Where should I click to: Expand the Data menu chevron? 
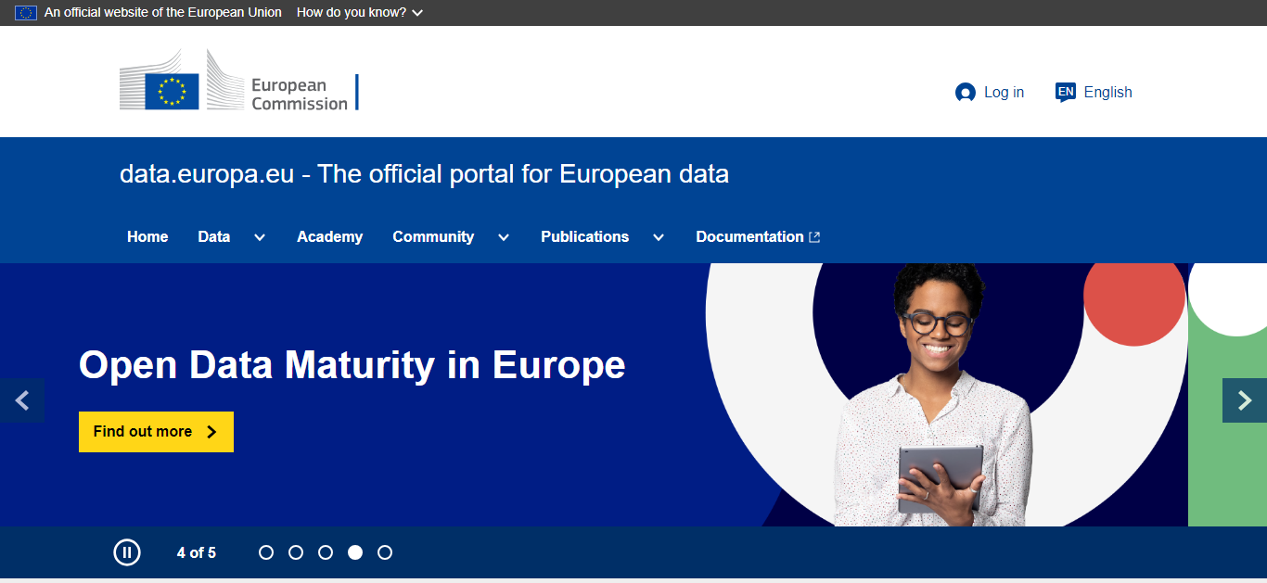point(260,237)
